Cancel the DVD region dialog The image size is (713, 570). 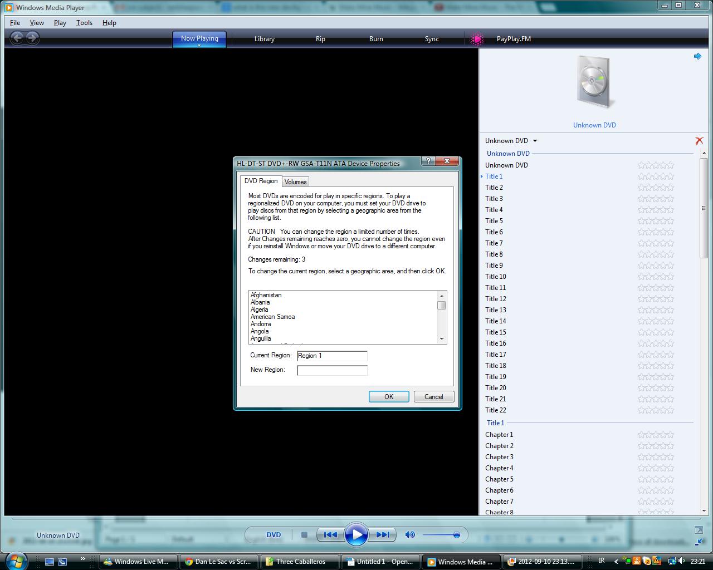coord(433,397)
